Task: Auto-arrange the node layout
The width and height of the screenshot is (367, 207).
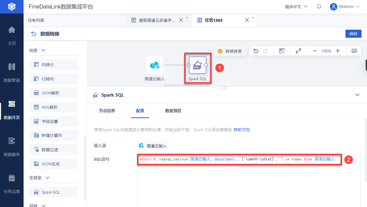Action: click(x=298, y=51)
